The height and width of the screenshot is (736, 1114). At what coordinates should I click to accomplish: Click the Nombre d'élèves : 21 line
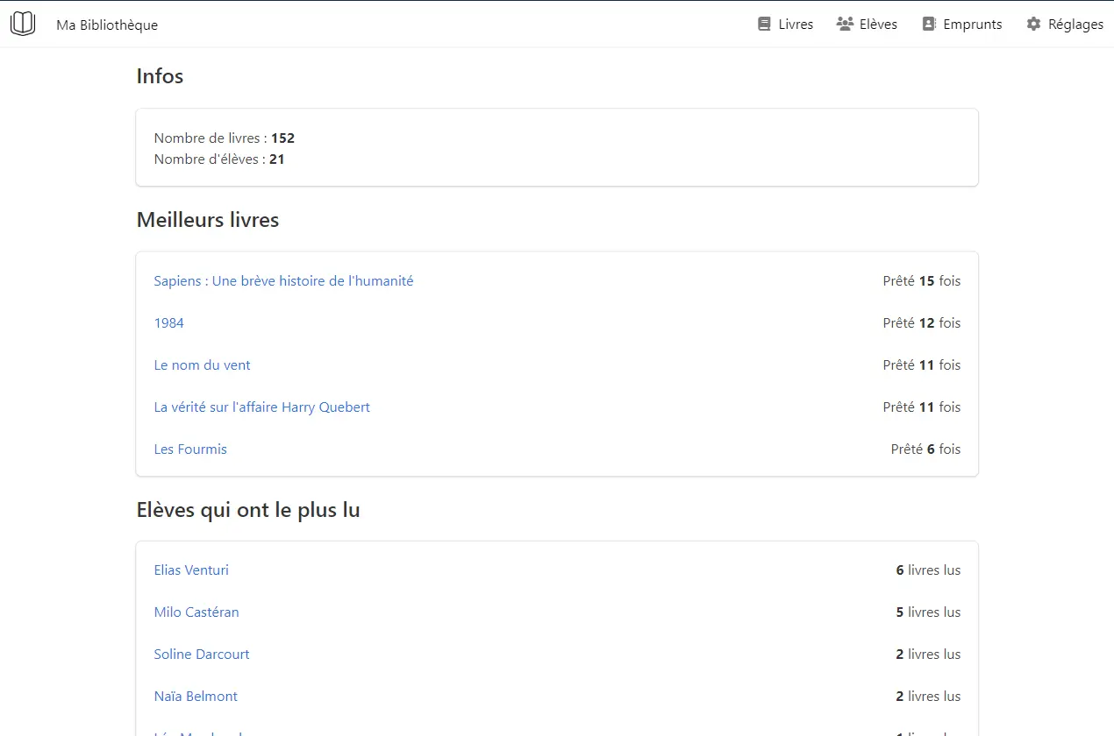pyautogui.click(x=219, y=159)
